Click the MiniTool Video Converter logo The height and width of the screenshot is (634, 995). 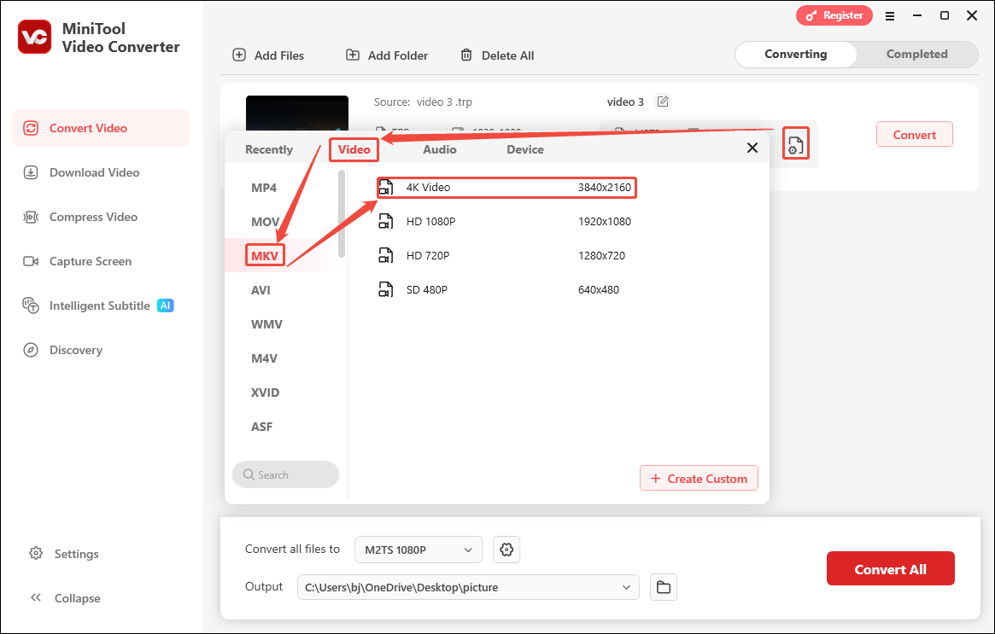point(34,37)
